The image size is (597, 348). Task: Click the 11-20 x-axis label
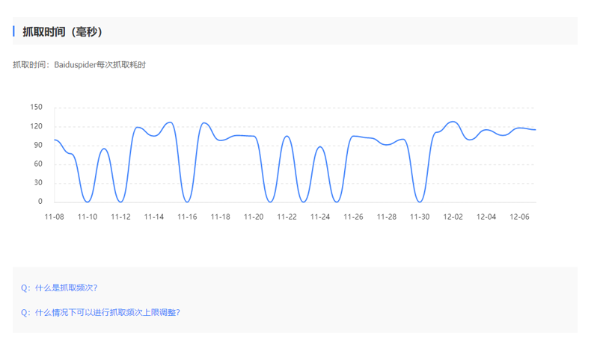click(x=254, y=217)
